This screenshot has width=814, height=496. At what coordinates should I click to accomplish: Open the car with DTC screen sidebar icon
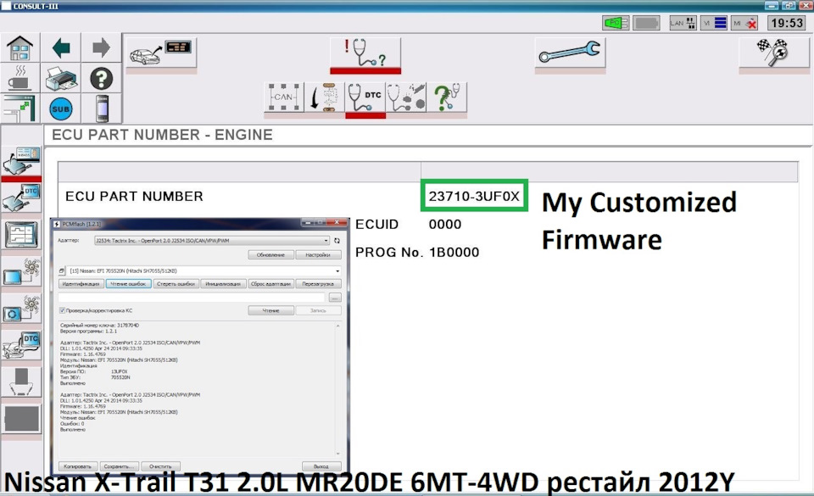(x=21, y=346)
